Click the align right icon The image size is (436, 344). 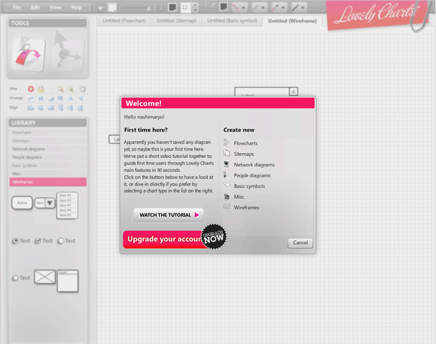coord(51,108)
